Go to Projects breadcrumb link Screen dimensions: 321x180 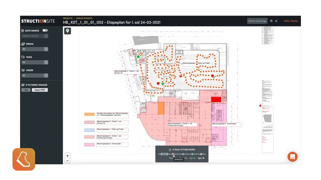[68, 18]
